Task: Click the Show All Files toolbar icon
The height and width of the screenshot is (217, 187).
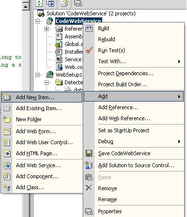Action: click(64, 3)
